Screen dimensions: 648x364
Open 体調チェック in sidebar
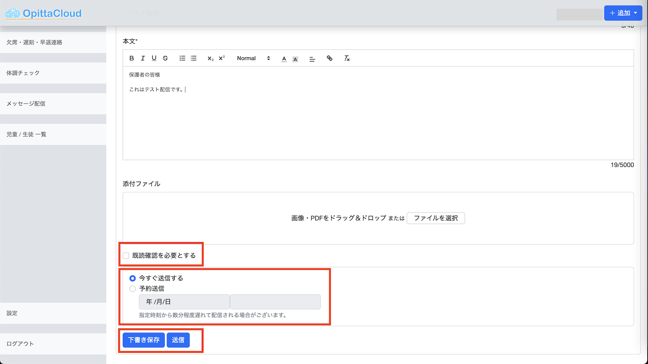[53, 73]
